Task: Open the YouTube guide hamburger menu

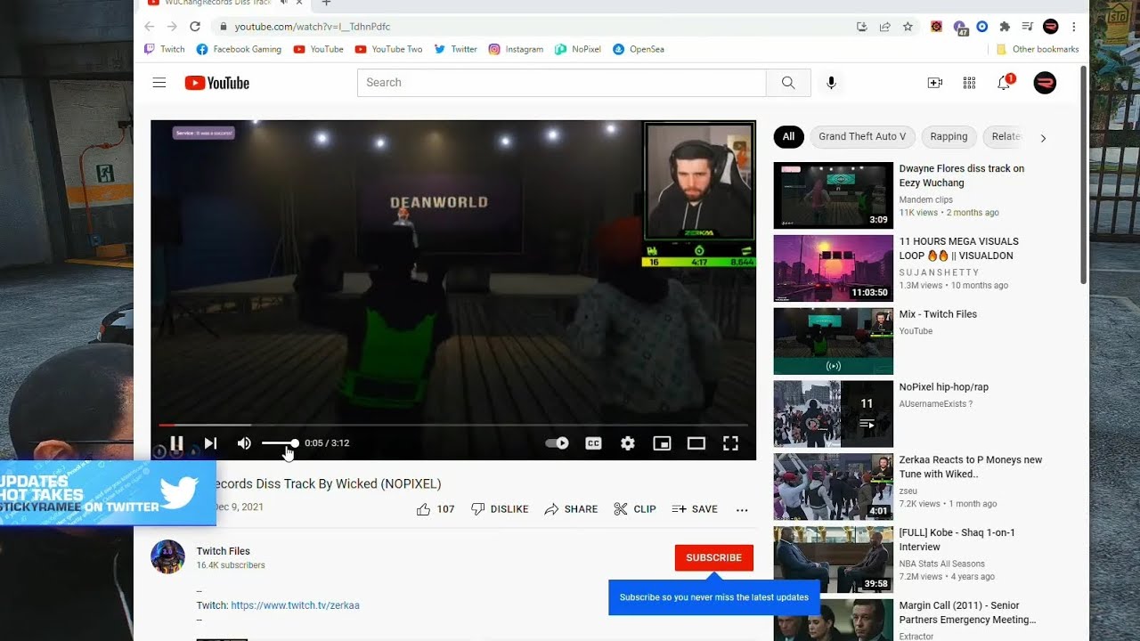Action: coord(159,83)
